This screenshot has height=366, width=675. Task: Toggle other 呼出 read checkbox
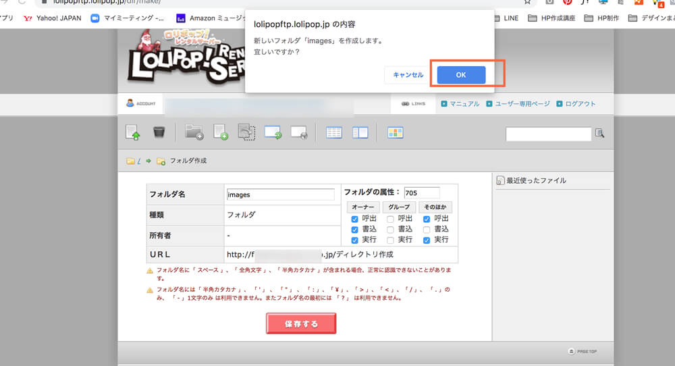pos(426,219)
